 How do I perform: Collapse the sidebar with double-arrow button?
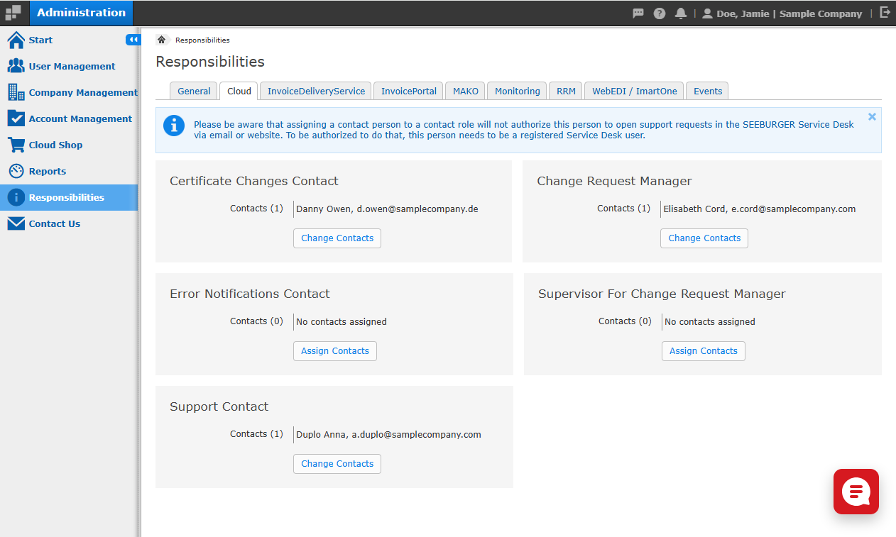133,40
